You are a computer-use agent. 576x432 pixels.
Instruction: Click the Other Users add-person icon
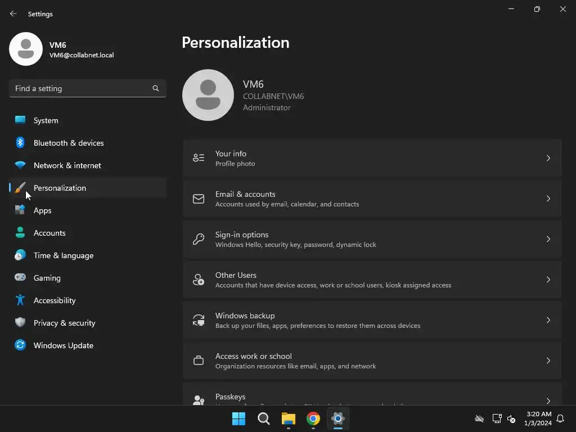199,280
